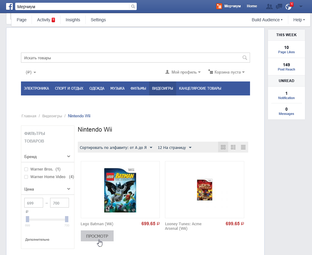
Task: Go to Главная breadcrumb link
Action: click(x=29, y=116)
